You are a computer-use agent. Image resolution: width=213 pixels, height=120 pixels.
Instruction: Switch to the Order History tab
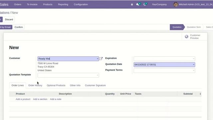click(x=35, y=85)
